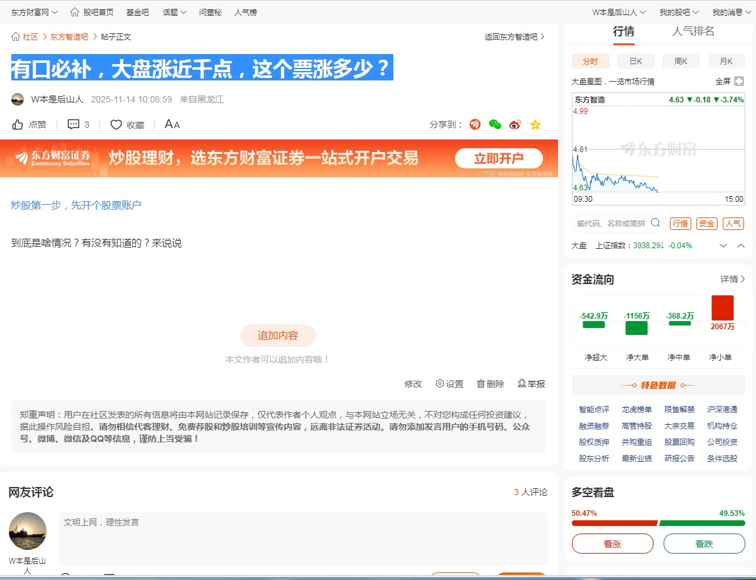Open 限售解禁 link

679,409
